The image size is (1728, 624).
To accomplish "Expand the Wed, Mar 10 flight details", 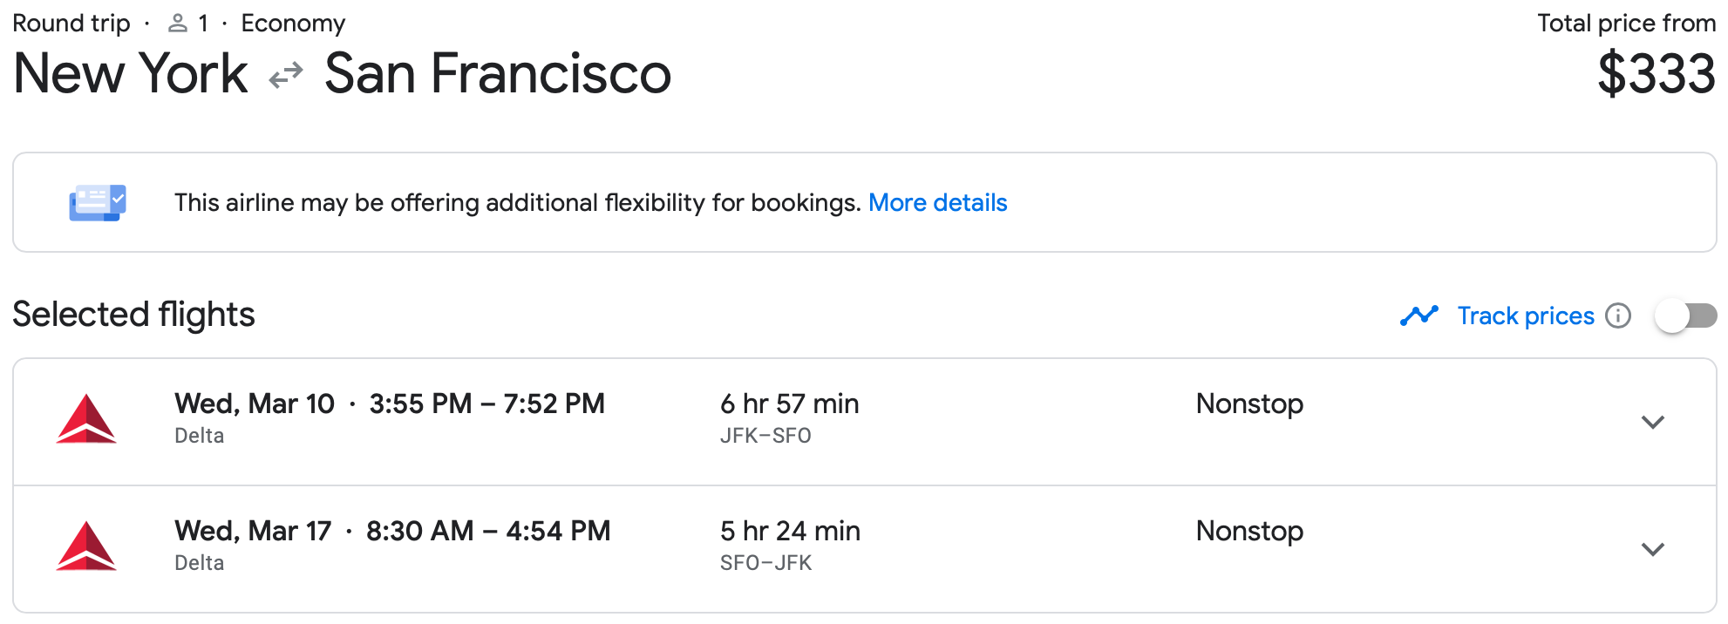I will pos(1653,423).
